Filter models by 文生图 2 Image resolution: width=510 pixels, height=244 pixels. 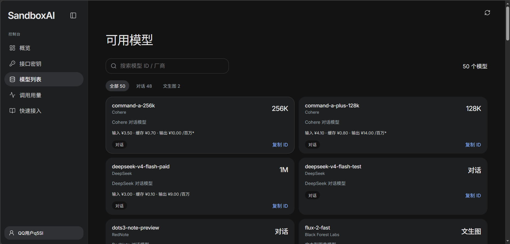(172, 86)
